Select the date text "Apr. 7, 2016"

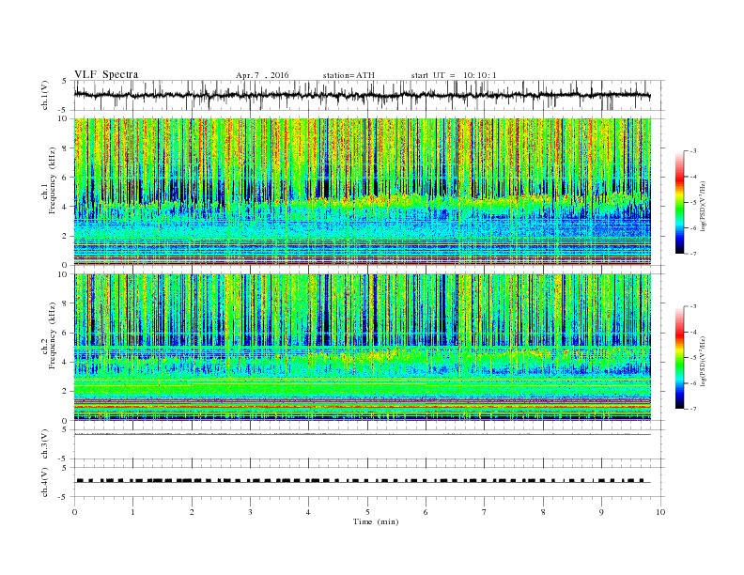(x=262, y=75)
